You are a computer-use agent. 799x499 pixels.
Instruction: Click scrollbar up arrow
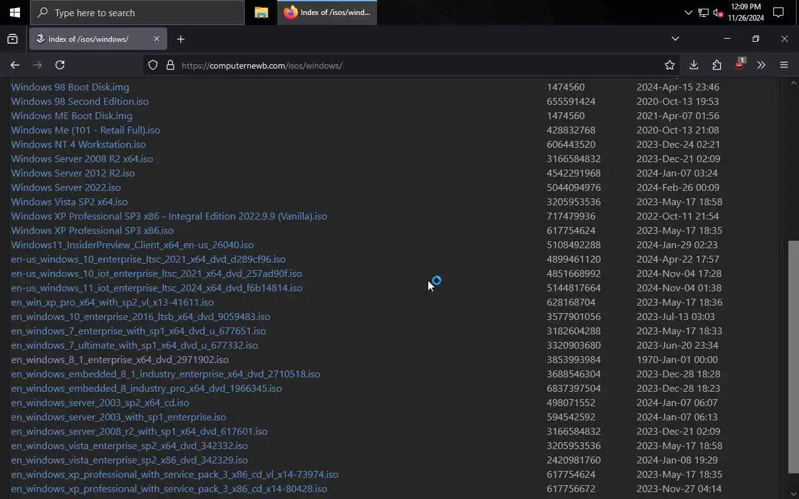(x=793, y=83)
